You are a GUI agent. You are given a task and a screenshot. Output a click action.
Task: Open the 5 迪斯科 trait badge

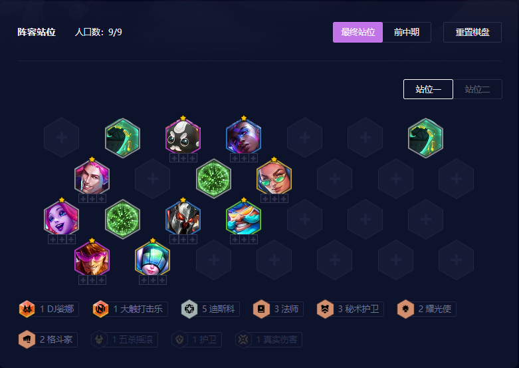coord(210,309)
